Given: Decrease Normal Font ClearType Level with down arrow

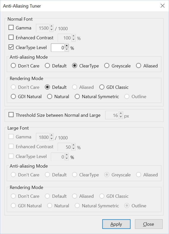Looking at the screenshot, I should tap(67, 49).
